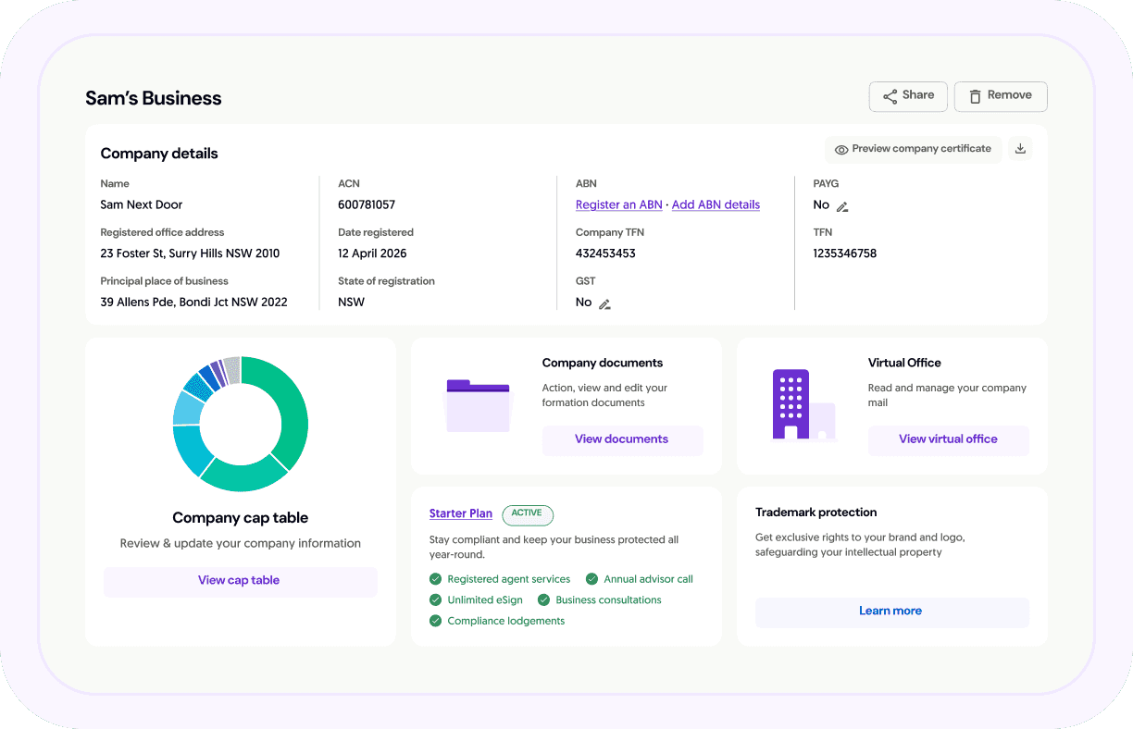Click Learn more about Trademark protection
This screenshot has height=729, width=1133.
(891, 612)
